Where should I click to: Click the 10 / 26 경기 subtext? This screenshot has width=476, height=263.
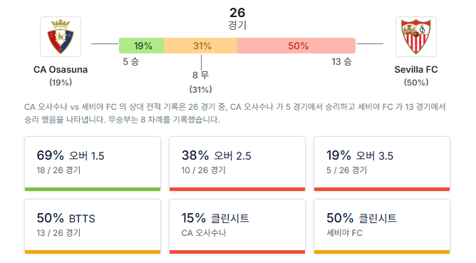coord(203,170)
